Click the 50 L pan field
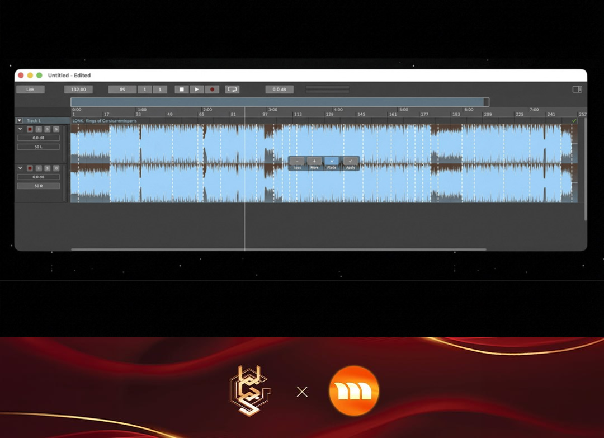 38,147
